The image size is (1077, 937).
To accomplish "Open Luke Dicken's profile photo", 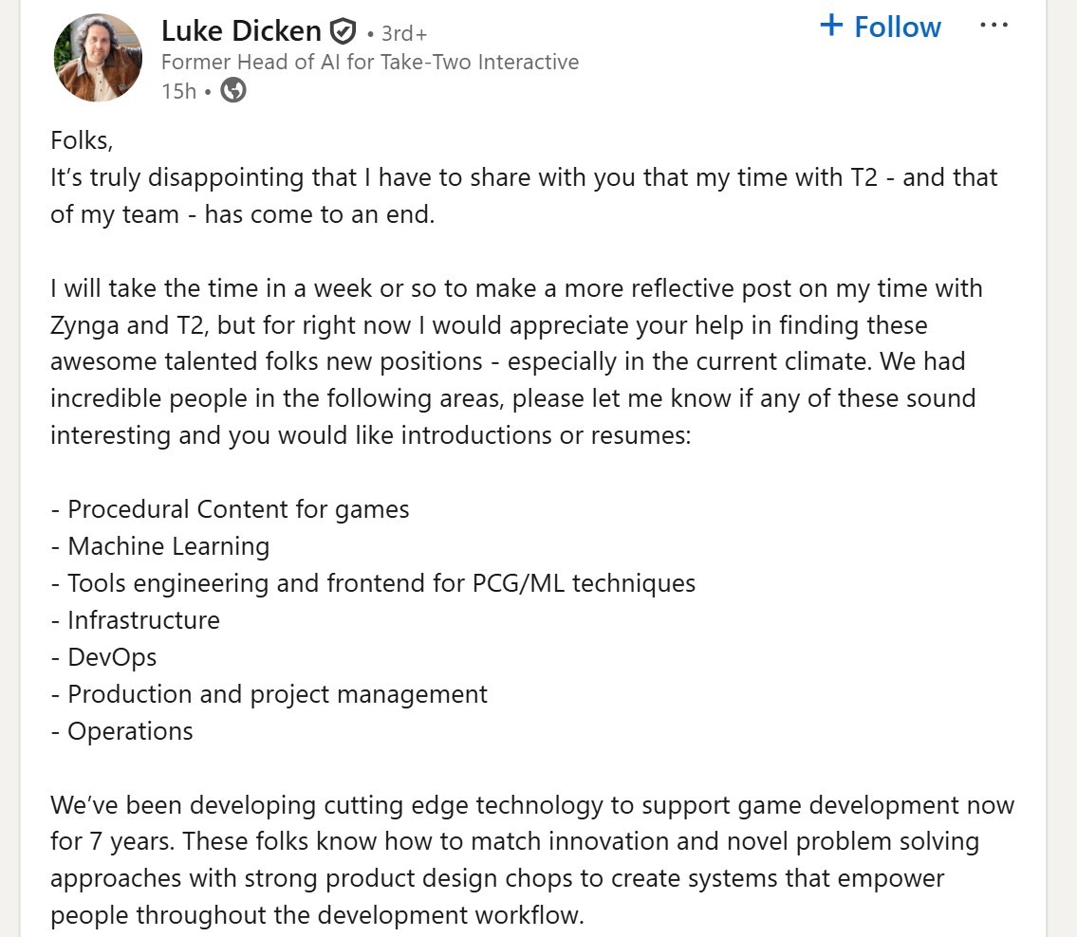I will 99,58.
